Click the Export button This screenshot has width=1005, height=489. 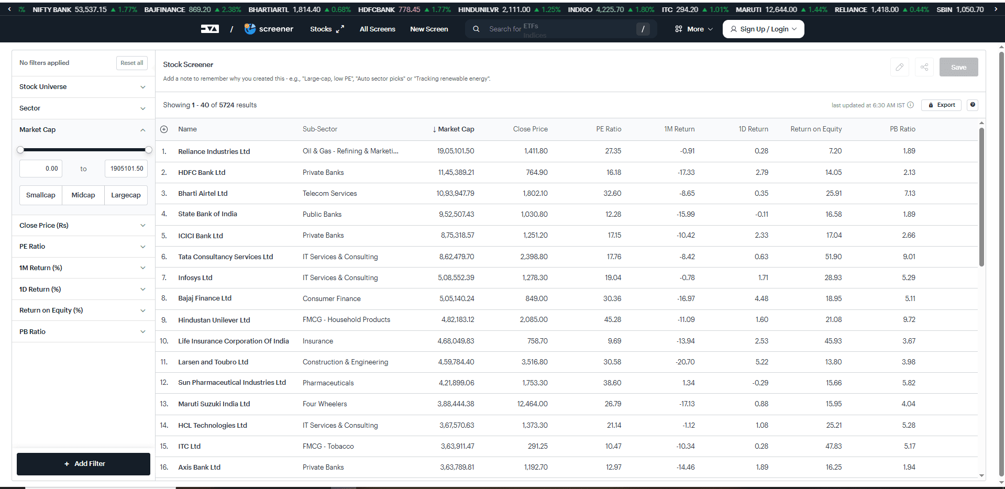941,105
